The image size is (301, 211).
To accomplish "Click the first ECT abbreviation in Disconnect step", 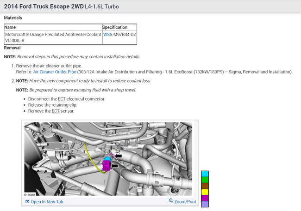I will click(62, 99).
